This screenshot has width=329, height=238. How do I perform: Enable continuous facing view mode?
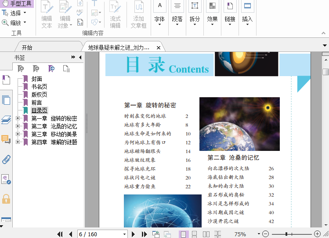click(x=217, y=234)
